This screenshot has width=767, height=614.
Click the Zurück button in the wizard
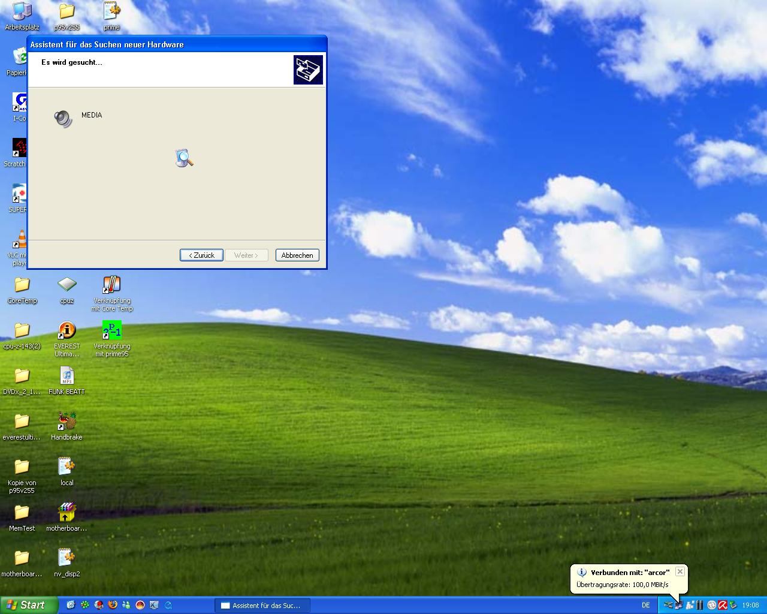201,255
